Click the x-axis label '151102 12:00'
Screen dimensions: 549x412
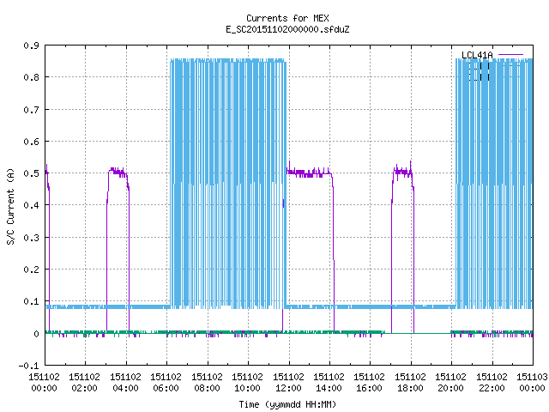[288, 383]
